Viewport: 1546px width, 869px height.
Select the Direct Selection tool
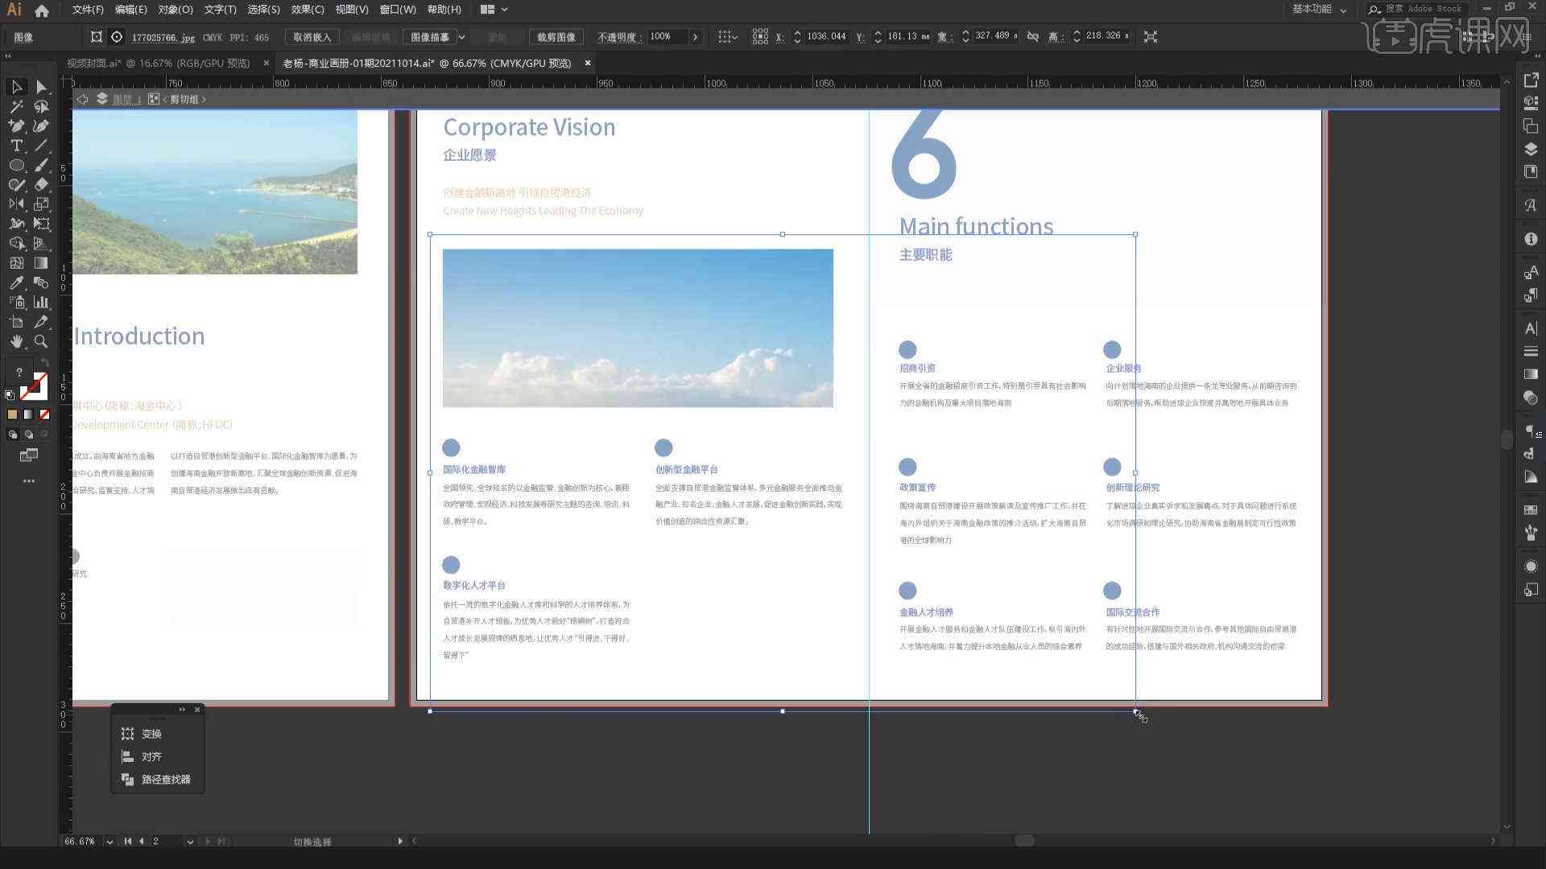(x=41, y=87)
